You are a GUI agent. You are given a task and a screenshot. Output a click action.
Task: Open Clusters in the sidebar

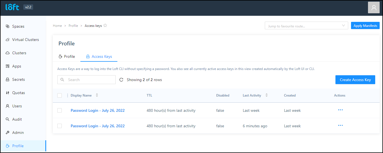23,53
